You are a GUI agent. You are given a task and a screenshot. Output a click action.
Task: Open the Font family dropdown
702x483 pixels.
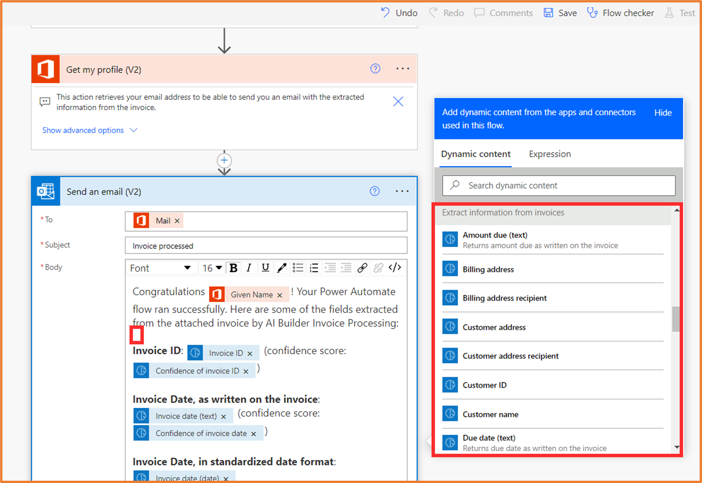tap(163, 268)
